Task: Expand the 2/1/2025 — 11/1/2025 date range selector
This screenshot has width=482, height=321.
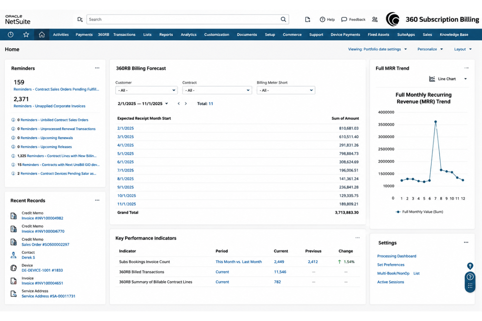Action: (x=143, y=104)
